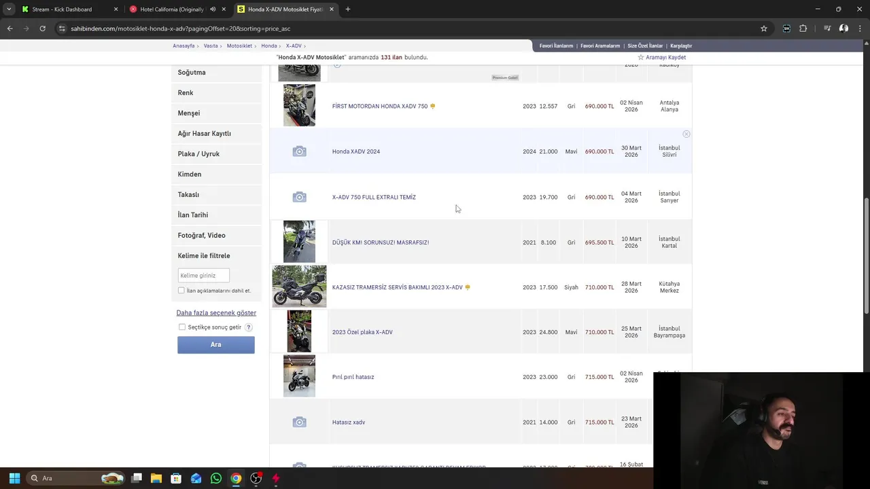Click camera placeholder for X-ADV 750 FULL EXTRALI

pyautogui.click(x=299, y=197)
